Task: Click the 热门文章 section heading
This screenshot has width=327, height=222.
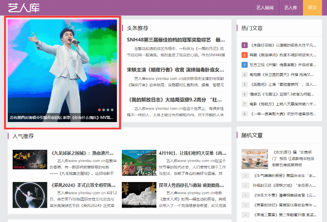Action: [252, 28]
